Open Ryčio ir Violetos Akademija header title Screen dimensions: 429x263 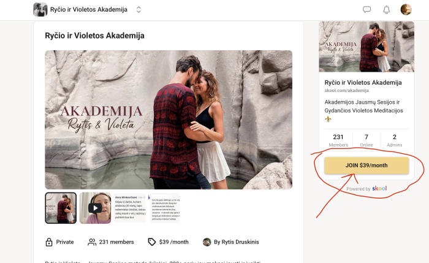point(89,10)
